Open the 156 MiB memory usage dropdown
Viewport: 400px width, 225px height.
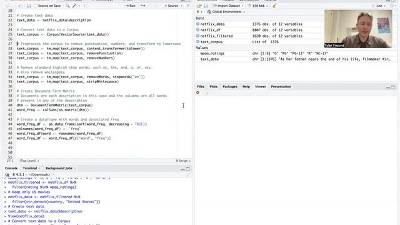click(x=258, y=6)
